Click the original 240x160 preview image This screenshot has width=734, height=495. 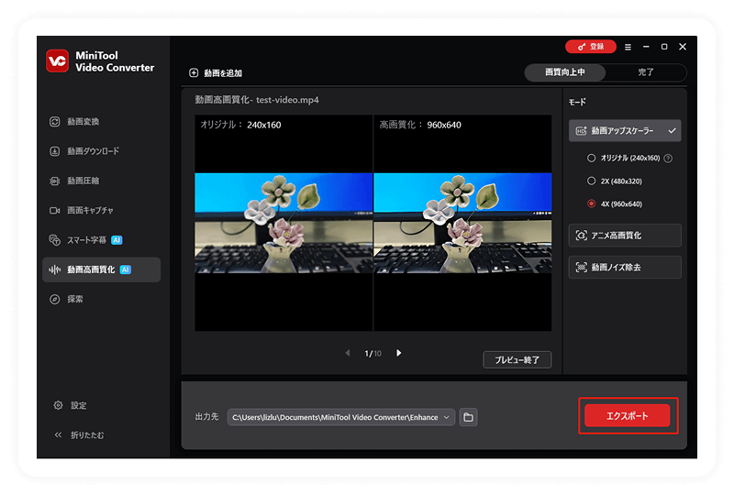point(284,223)
